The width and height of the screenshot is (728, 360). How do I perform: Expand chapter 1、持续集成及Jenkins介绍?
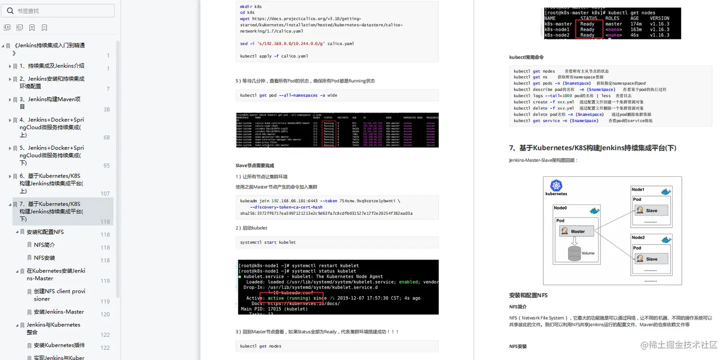click(10, 66)
